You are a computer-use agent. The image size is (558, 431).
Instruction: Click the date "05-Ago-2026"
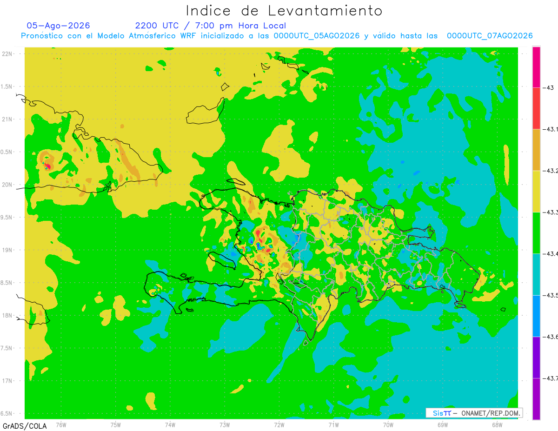[58, 26]
